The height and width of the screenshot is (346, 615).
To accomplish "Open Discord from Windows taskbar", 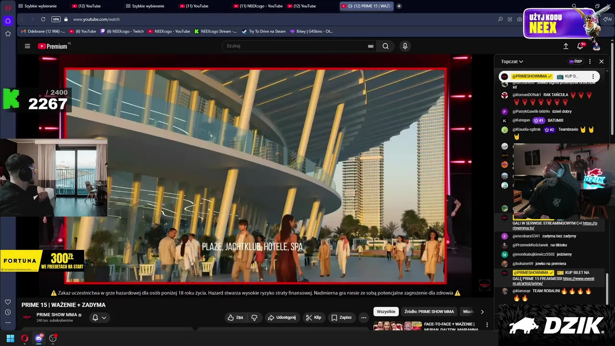I will 39,338.
